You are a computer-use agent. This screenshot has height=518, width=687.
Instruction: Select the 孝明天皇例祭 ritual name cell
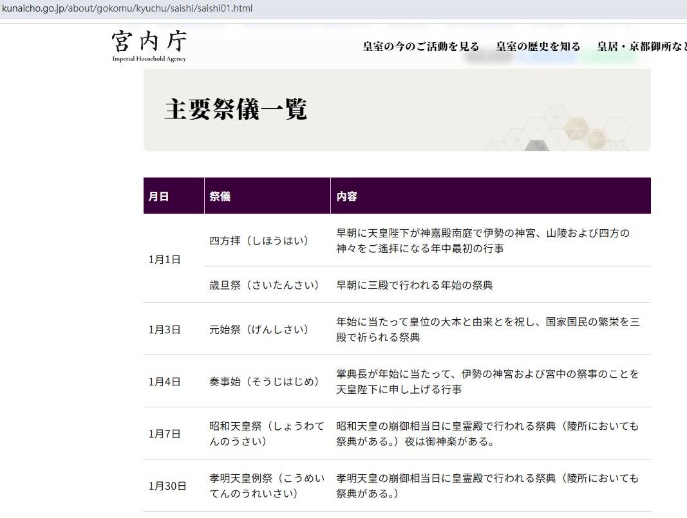pos(266,486)
